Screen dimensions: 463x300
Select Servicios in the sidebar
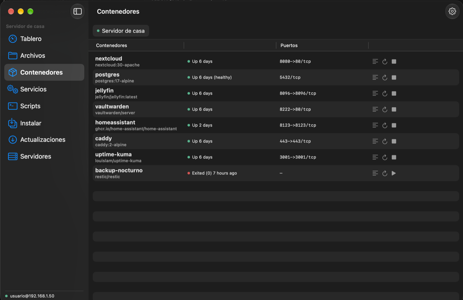click(44, 89)
